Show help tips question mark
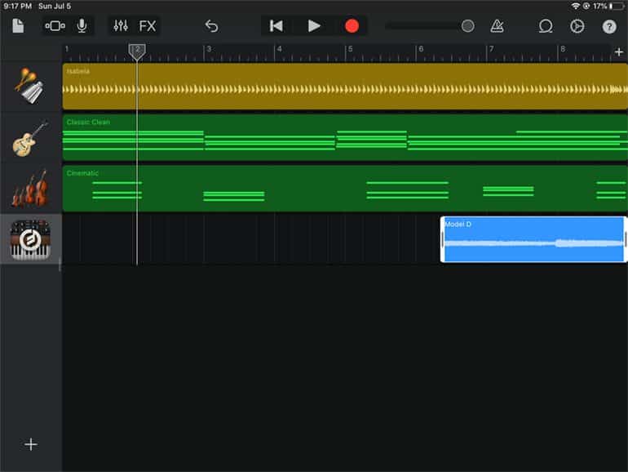This screenshot has height=472, width=628. (609, 27)
